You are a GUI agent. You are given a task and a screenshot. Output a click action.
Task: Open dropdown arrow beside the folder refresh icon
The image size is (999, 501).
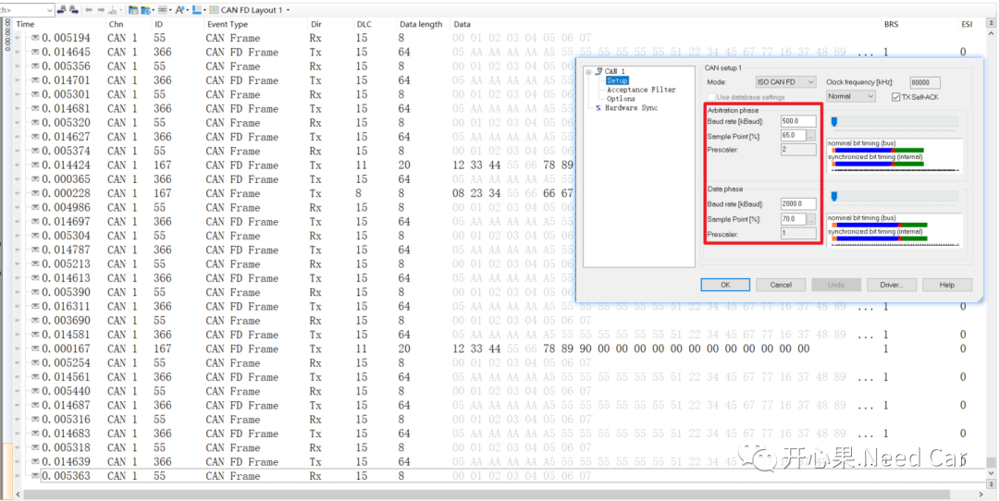tap(154, 10)
